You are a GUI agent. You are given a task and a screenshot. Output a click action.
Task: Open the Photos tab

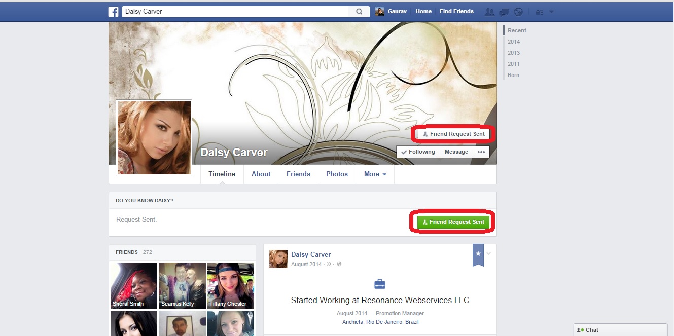coord(337,174)
